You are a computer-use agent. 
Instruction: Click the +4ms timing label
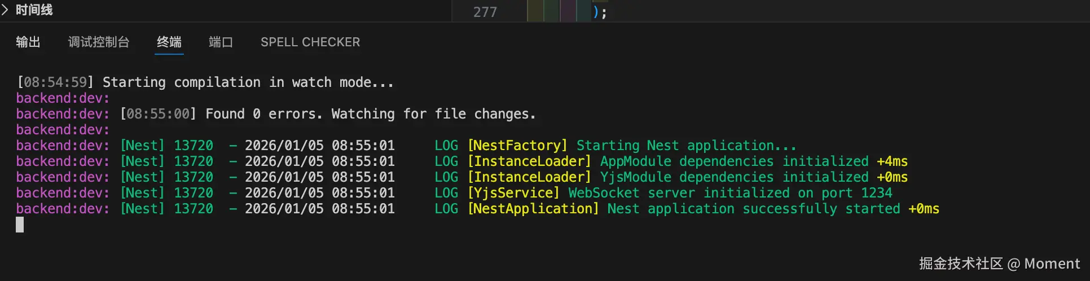point(892,161)
